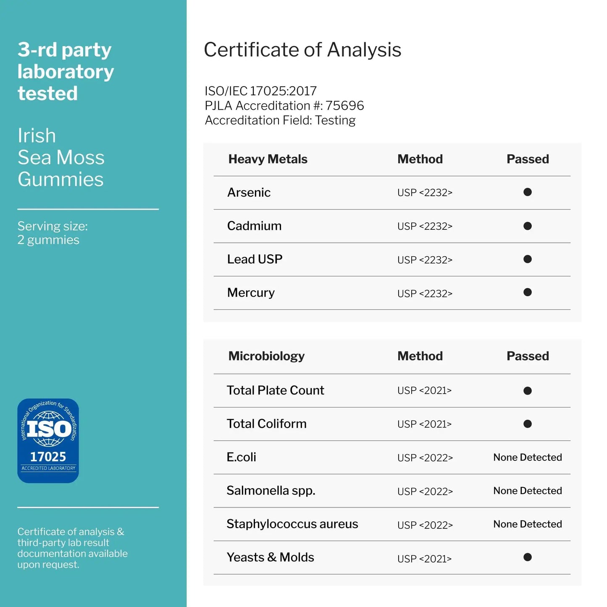This screenshot has width=607, height=607.
Task: Click the Arsenic USP <2232> method cell
Action: point(425,193)
